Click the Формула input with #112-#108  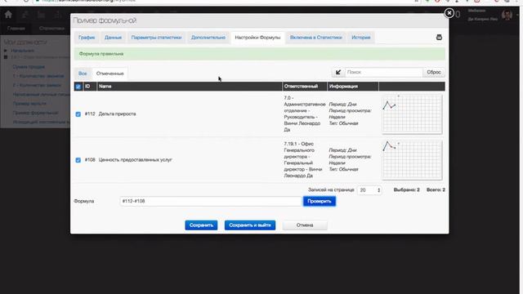[211, 201]
